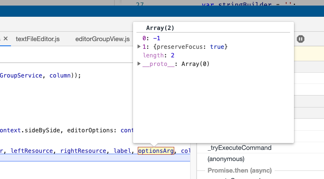Expand the preserveFocus object at index 1
324x179 pixels.
139,47
